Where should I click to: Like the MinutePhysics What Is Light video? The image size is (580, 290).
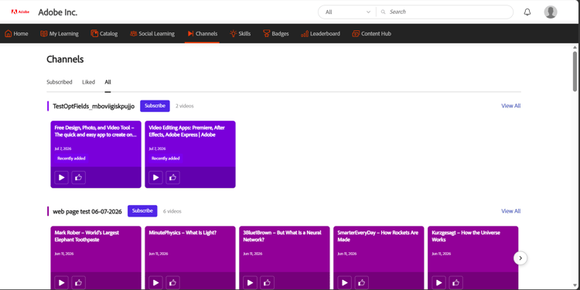pyautogui.click(x=172, y=282)
